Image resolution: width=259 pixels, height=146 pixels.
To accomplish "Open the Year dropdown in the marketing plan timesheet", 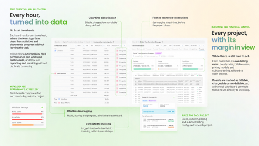I will coord(92,46).
